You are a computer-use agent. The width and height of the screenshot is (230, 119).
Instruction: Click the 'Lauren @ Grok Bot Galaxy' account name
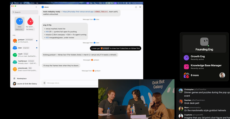pyautogui.click(x=27, y=84)
